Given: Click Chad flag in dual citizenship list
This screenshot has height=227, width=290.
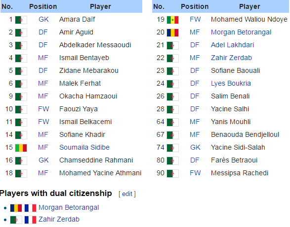Looking at the screenshot, I should point(16,208).
